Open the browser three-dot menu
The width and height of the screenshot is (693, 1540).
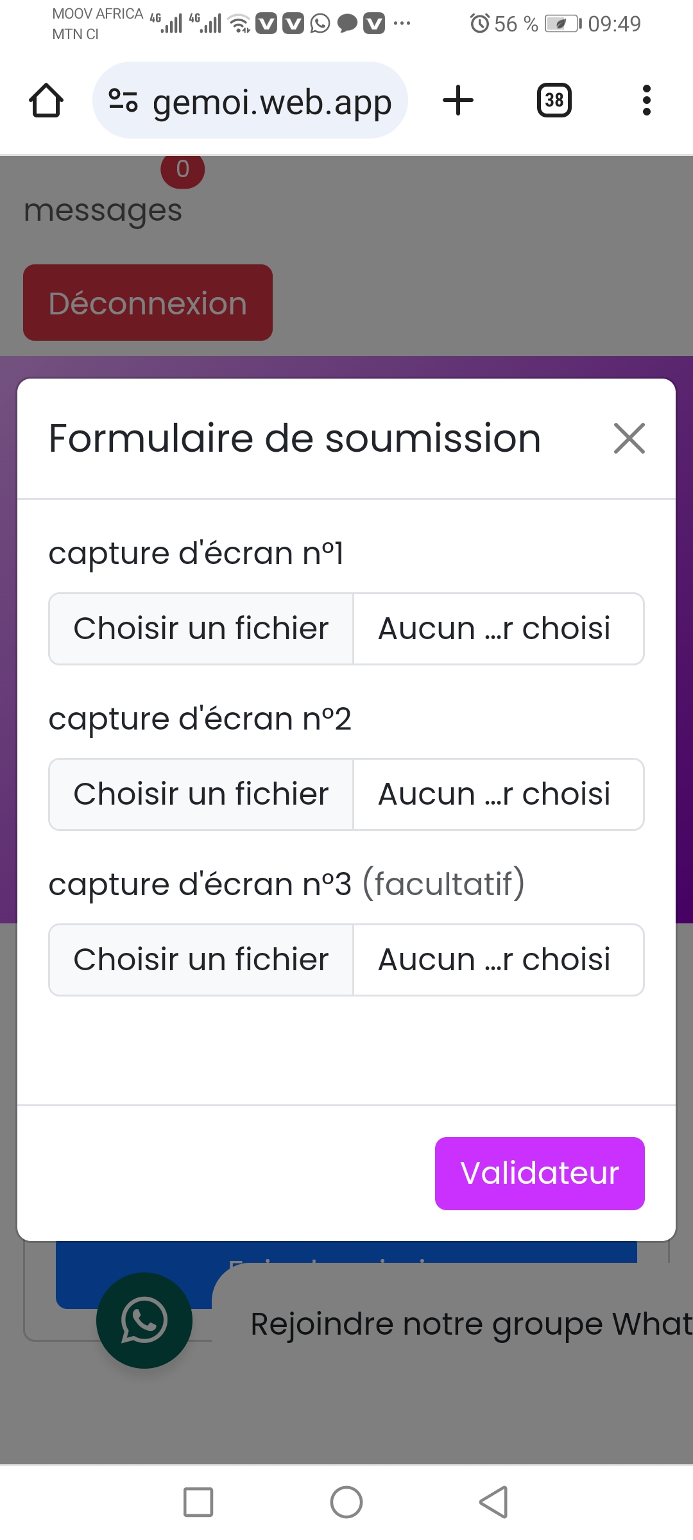coord(646,101)
